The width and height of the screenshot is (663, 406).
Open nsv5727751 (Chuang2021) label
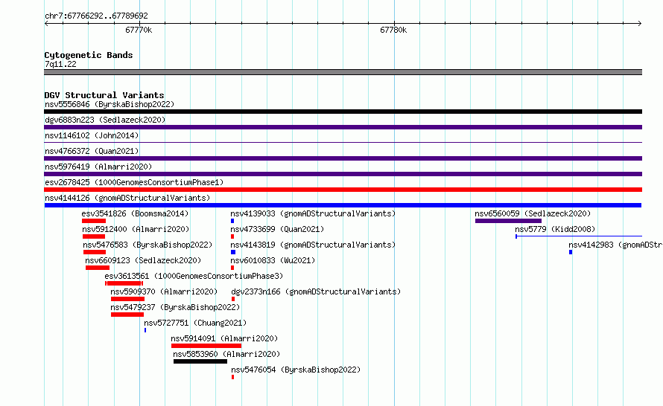(x=195, y=323)
